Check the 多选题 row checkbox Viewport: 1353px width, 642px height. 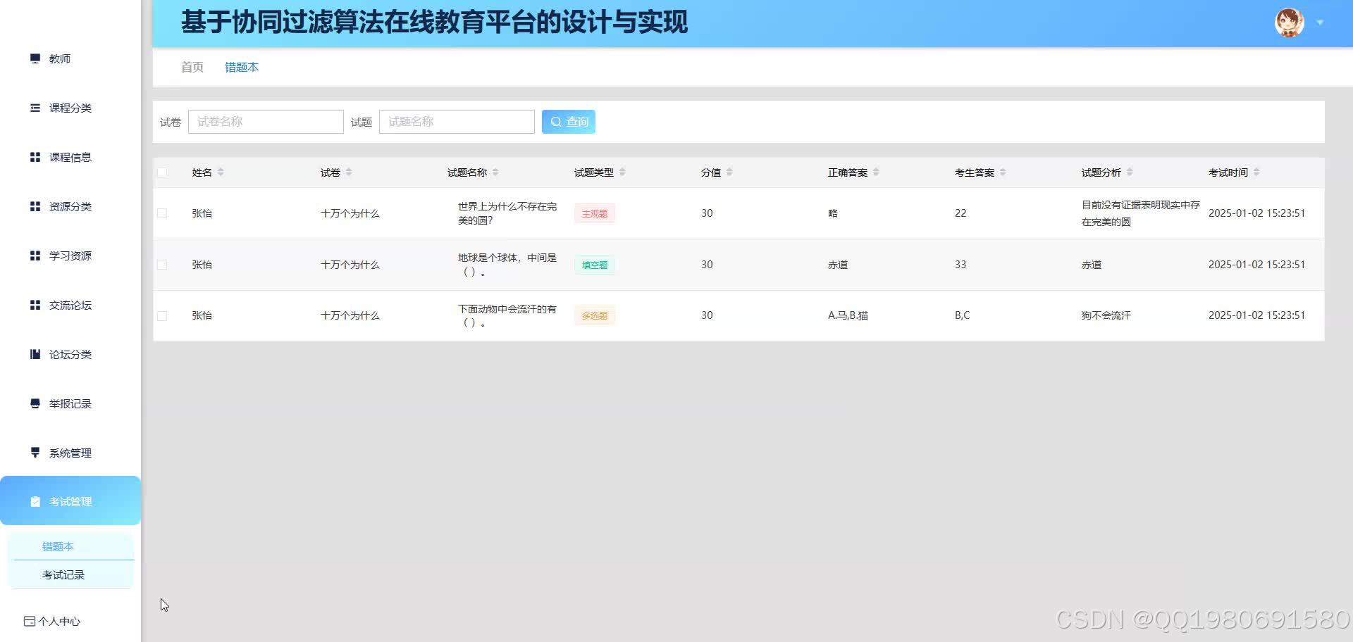pos(162,315)
